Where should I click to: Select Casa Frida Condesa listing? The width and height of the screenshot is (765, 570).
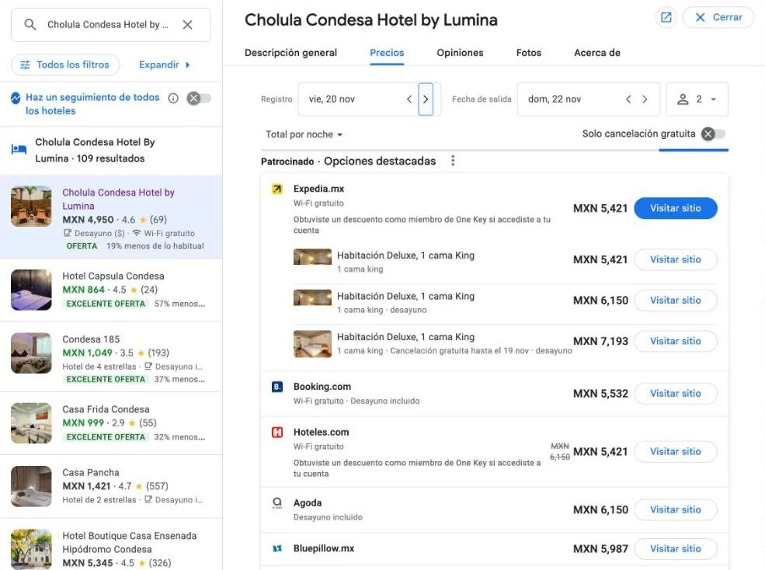click(x=111, y=423)
